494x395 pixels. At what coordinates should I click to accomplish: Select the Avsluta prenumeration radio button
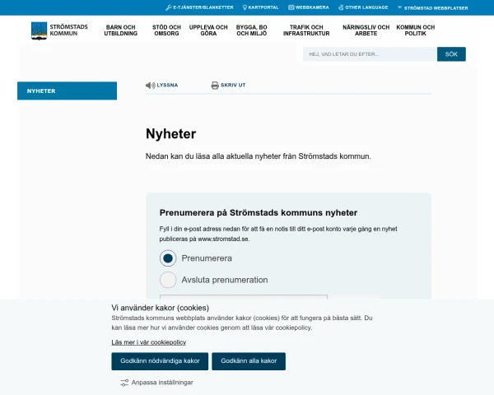168,280
